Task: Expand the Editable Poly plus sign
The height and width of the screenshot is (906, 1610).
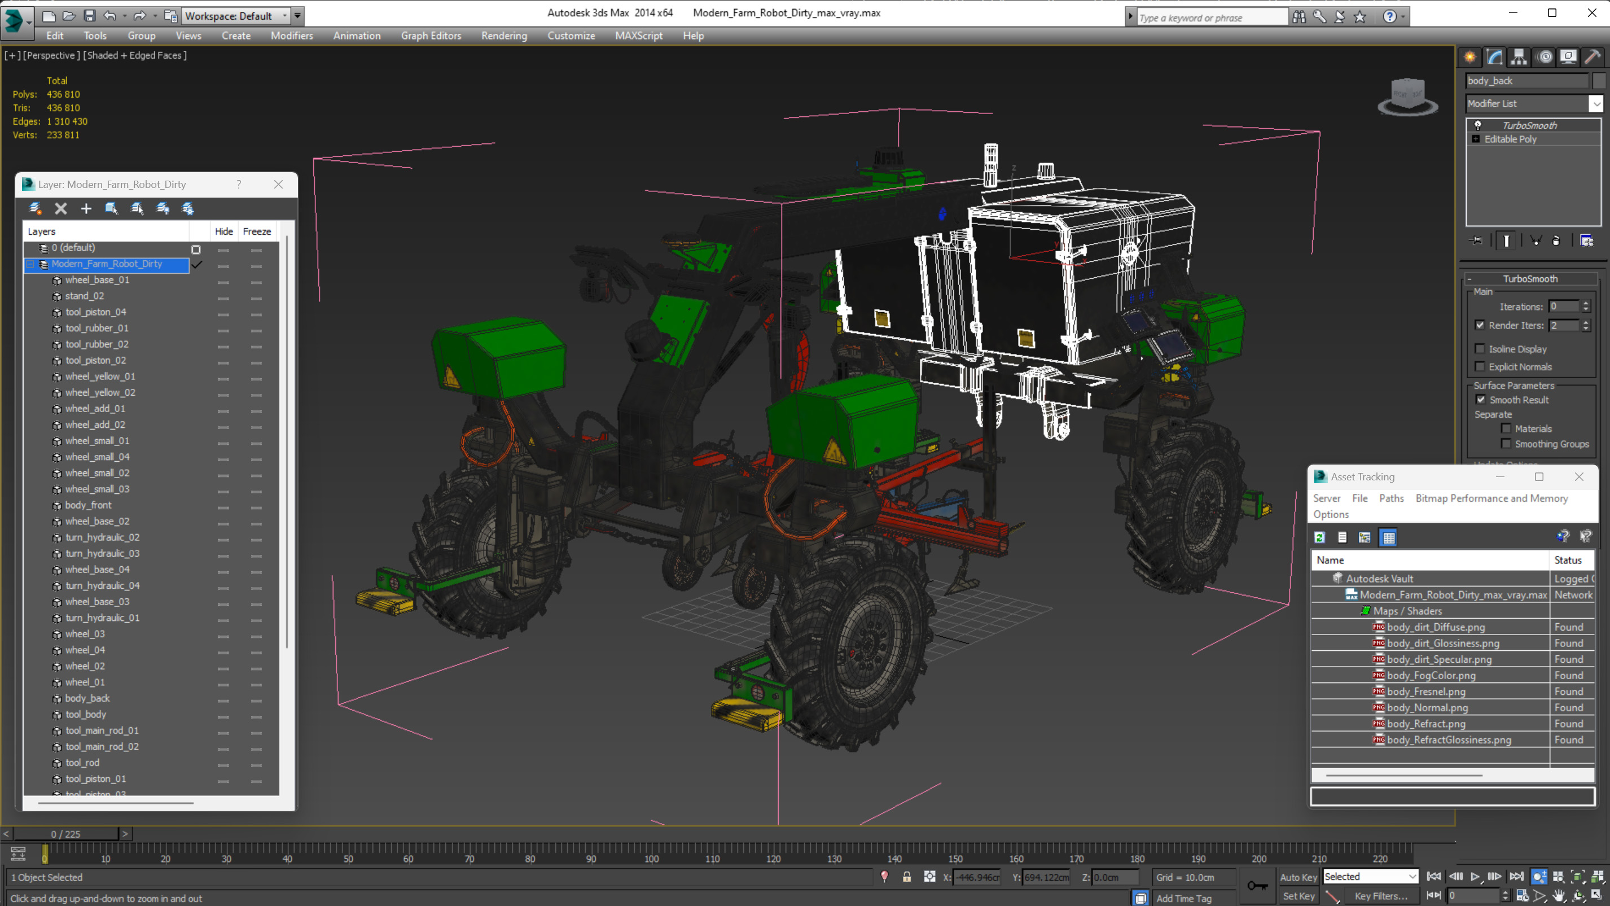Action: coord(1476,139)
